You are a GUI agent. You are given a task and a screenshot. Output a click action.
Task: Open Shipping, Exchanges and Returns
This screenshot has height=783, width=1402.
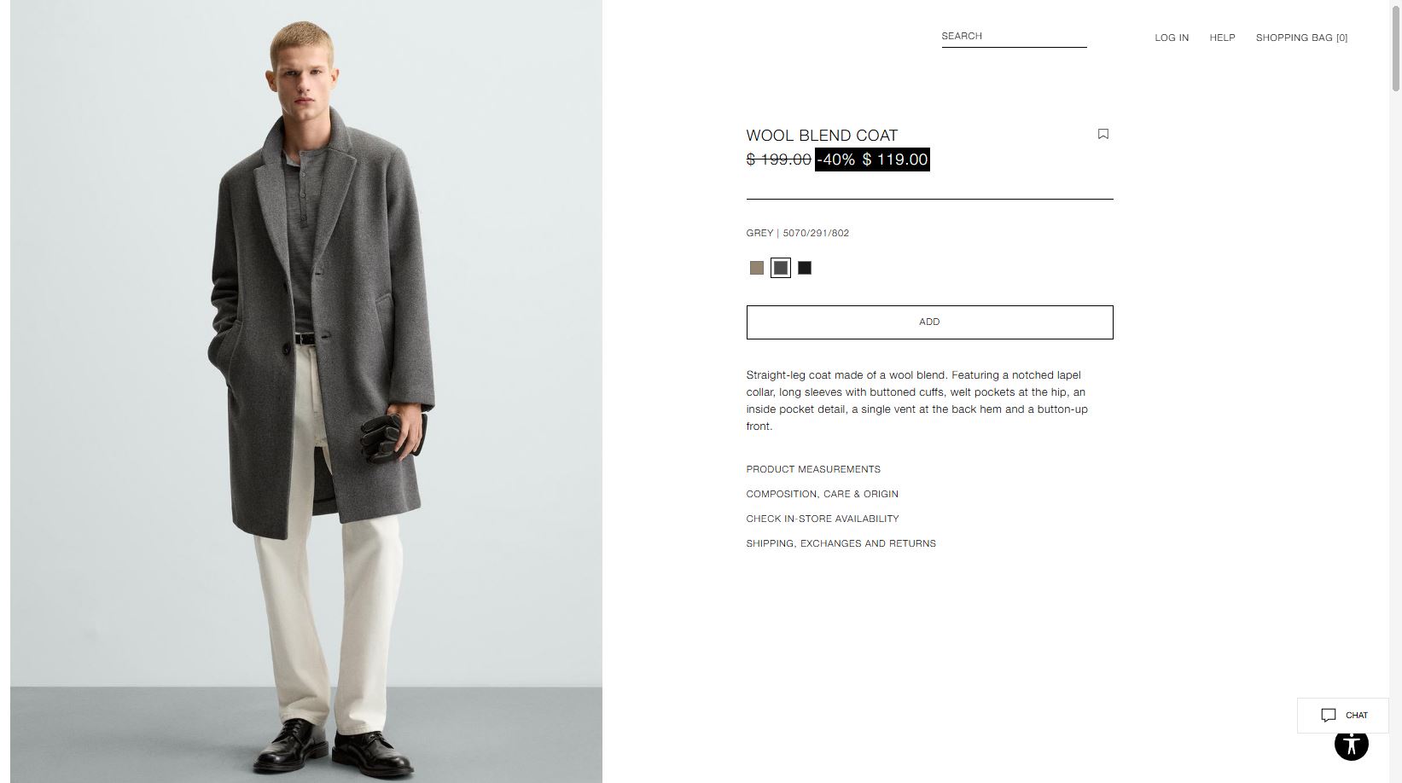click(x=841, y=543)
